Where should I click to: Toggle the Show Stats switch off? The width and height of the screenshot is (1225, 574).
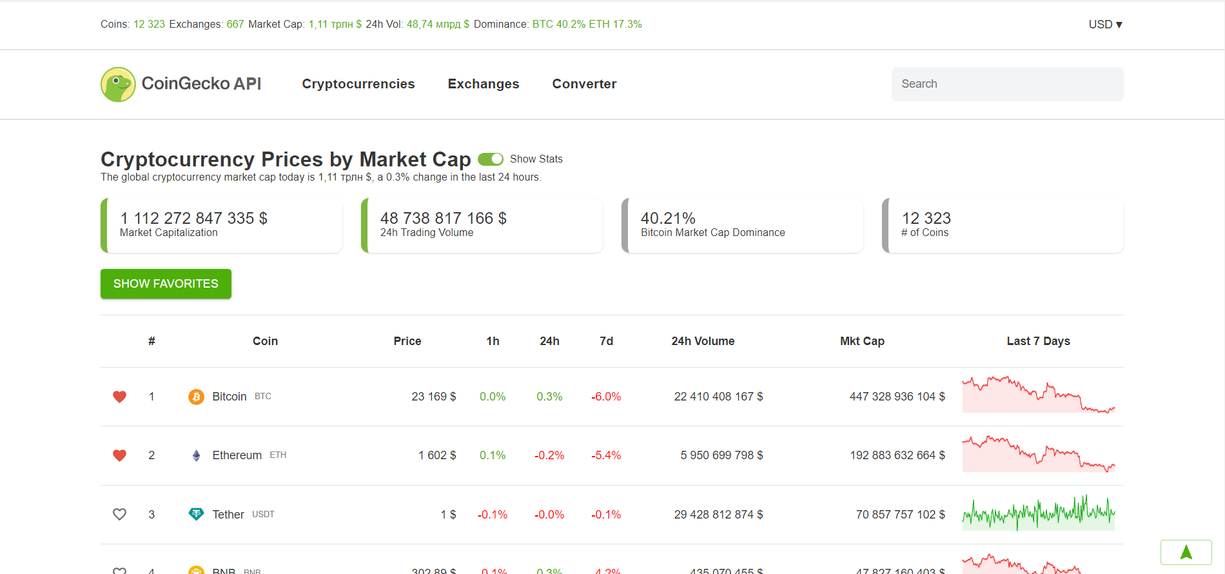click(x=491, y=159)
